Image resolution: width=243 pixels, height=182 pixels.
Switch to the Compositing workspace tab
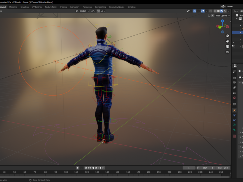coord(100,7)
